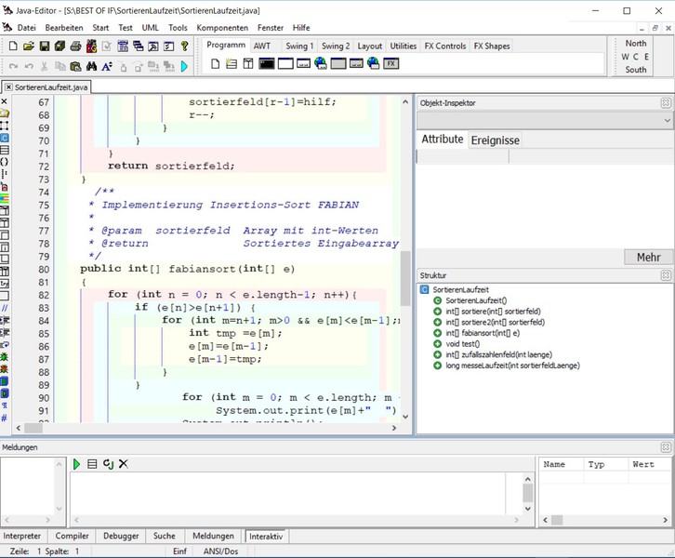Insert the FX component from palette
This screenshot has height=558, width=675.
(391, 64)
